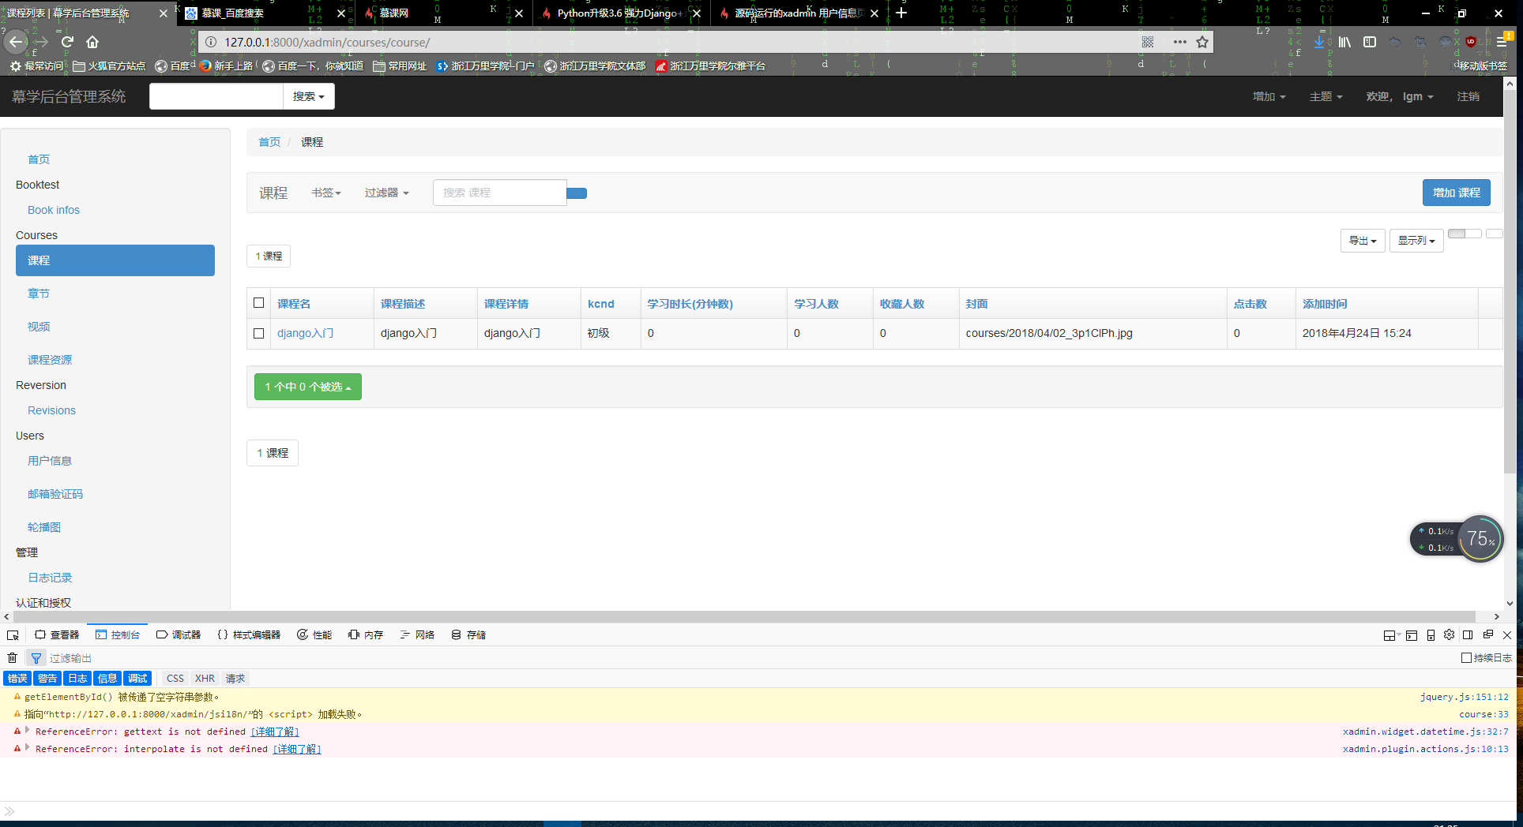Click the 搜索 课程 search input
Screen dimensions: 1523x827
click(500, 193)
